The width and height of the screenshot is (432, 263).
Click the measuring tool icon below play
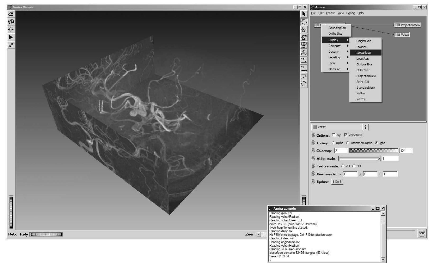click(x=11, y=45)
